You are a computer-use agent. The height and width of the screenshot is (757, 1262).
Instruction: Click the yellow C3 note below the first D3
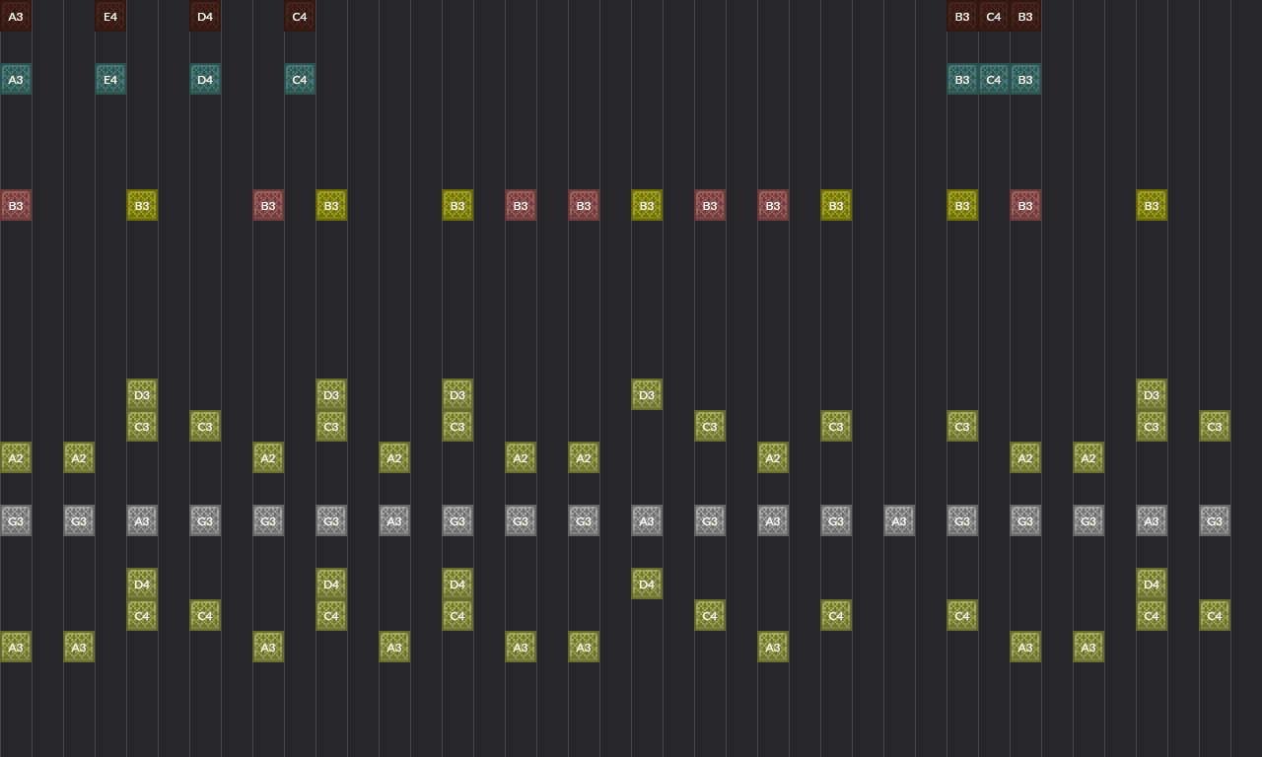tap(142, 426)
